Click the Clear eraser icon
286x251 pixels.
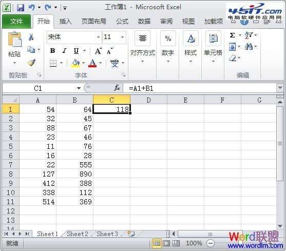(x=233, y=59)
